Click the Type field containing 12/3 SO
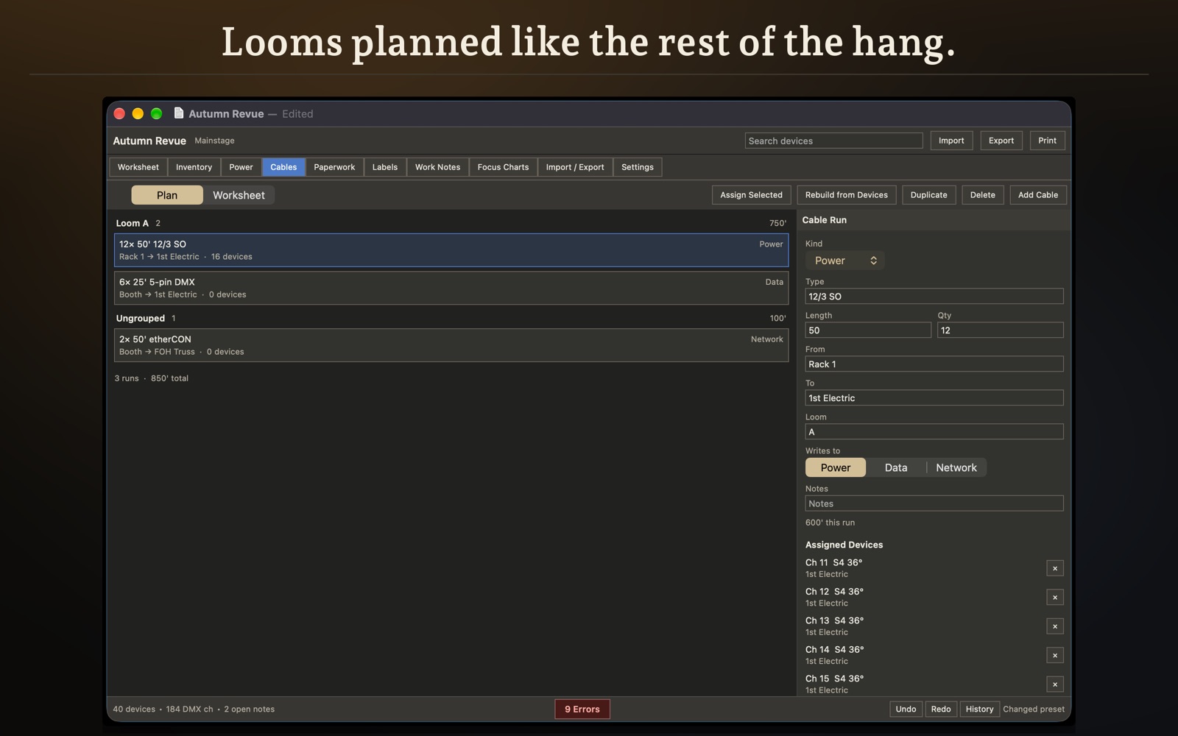This screenshot has height=736, width=1178. click(934, 297)
